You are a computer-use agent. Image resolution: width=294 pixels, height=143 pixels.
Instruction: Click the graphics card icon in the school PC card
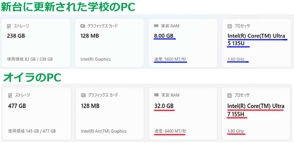click(83, 26)
